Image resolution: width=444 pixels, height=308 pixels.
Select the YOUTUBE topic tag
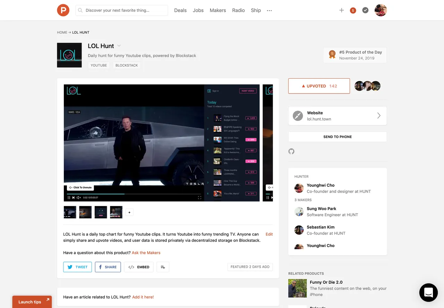pos(99,65)
